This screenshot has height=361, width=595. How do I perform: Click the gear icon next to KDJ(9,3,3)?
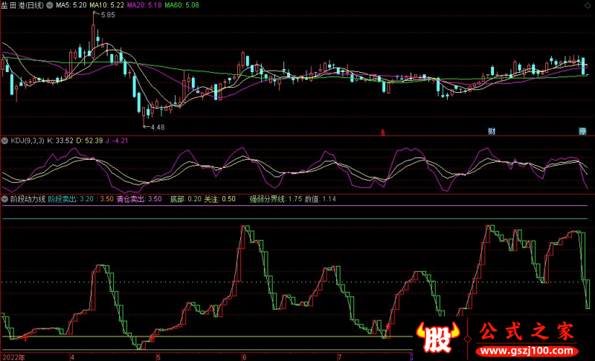pos(4,140)
